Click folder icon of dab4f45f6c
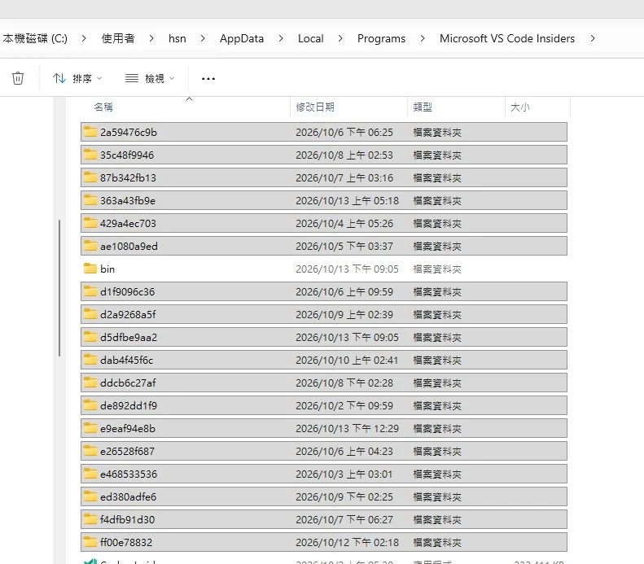The image size is (644, 564). [x=90, y=360]
